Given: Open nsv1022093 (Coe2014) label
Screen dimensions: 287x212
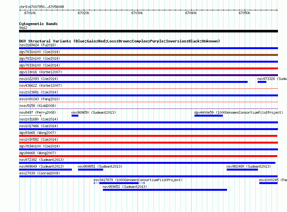Looking at the screenshot, I should point(39,79).
